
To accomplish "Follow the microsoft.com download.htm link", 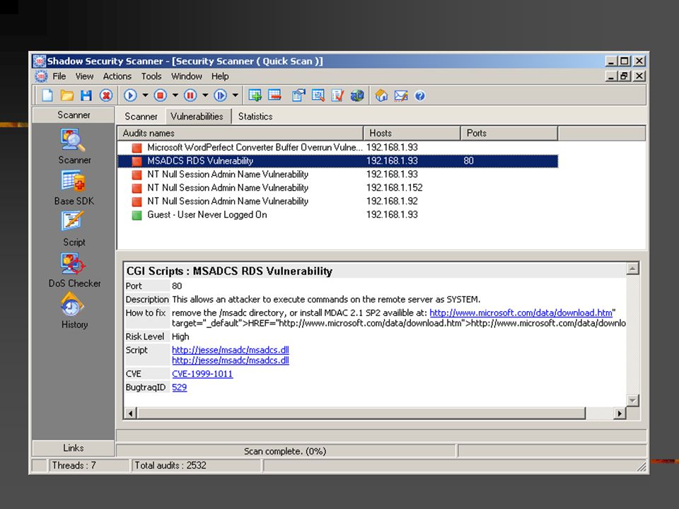I will tap(521, 312).
